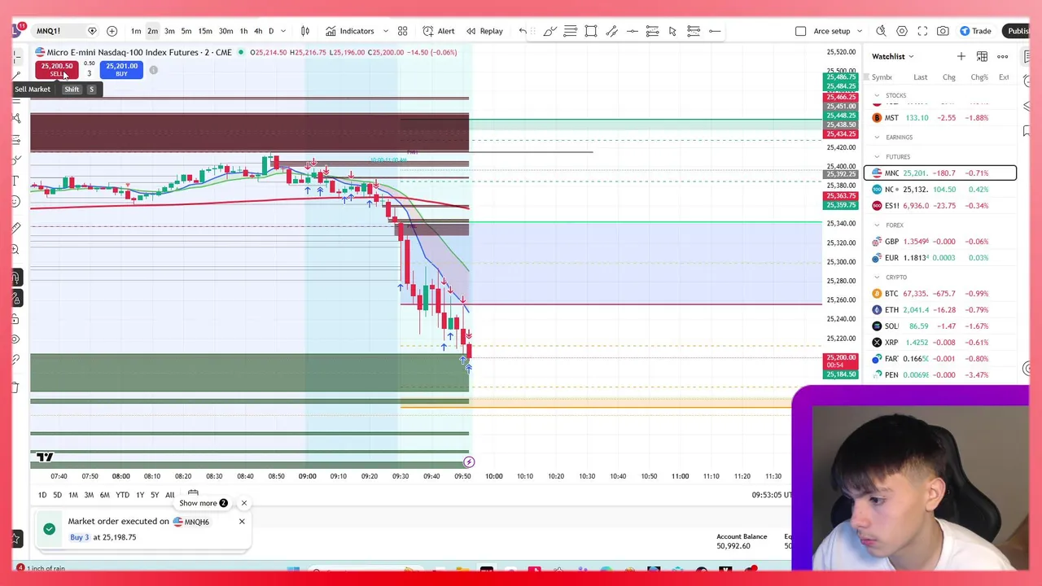
Task: Select the ETH watchlist row
Action: (940, 309)
